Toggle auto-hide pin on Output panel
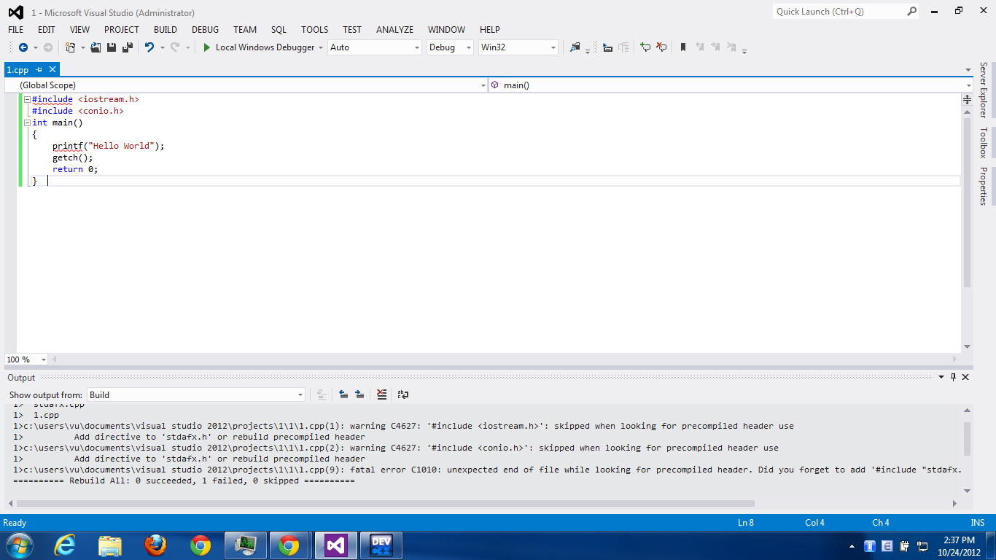Screen dimensions: 996x560 pyautogui.click(x=952, y=377)
